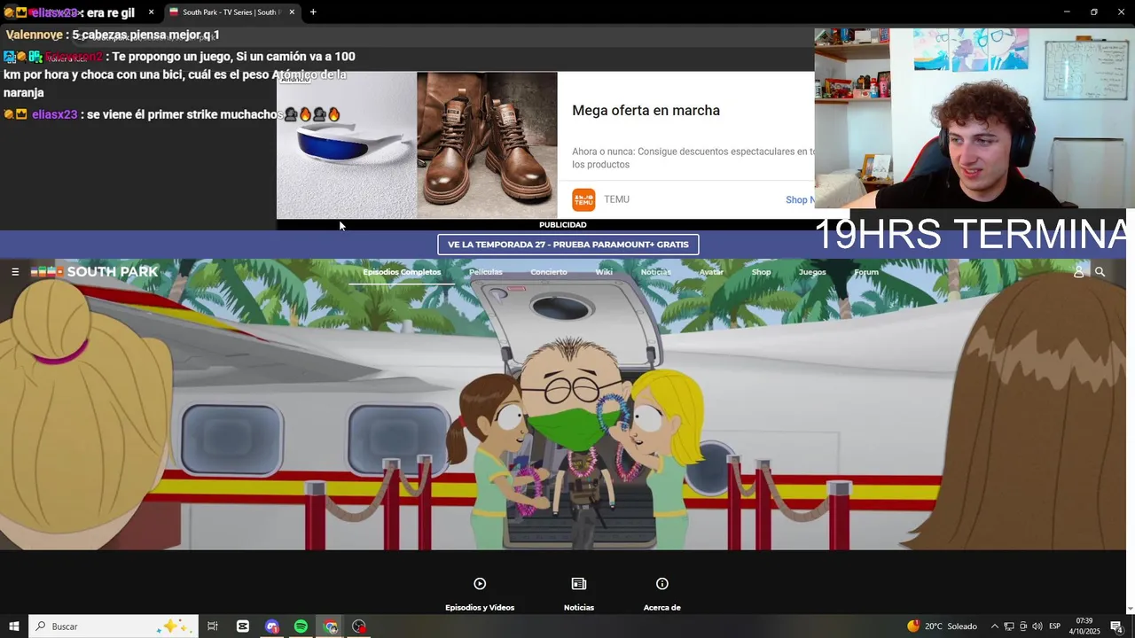1135x638 pixels.
Task: Open Noticias in the top navigation
Action: pos(656,272)
